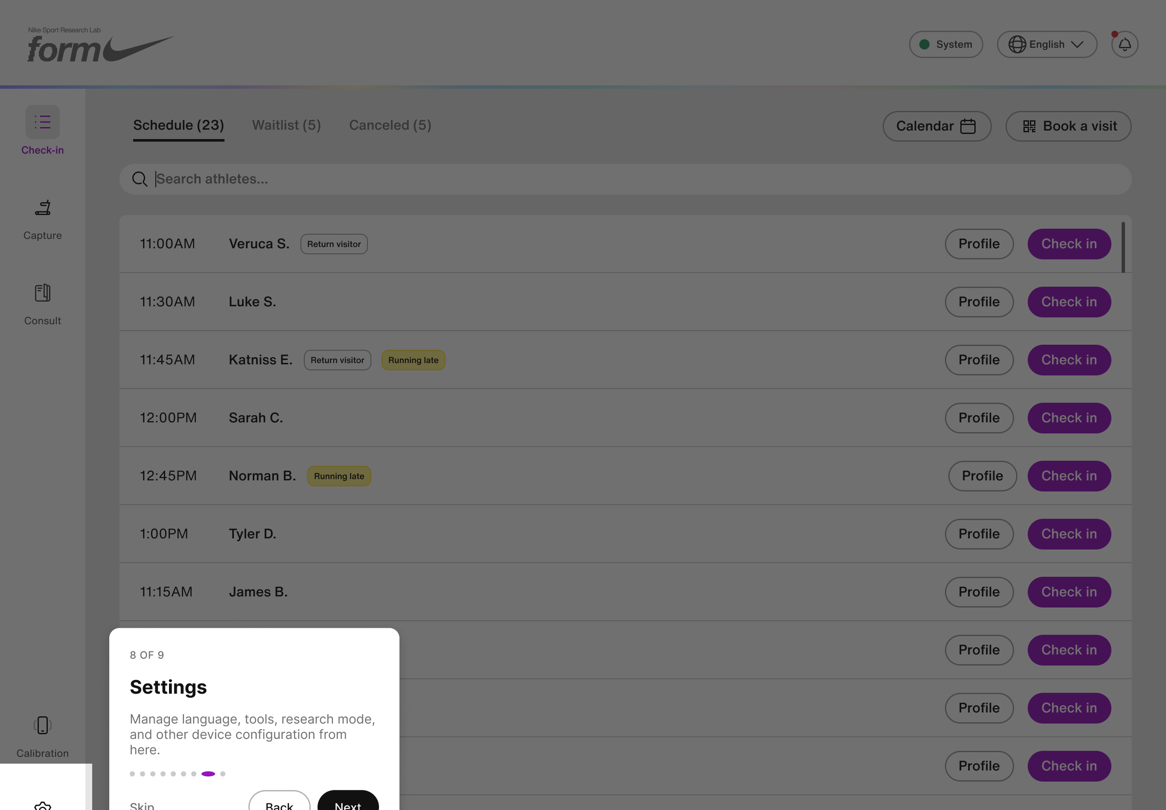Switch to the Canceled (5) tab
Image resolution: width=1166 pixels, height=810 pixels.
[390, 125]
